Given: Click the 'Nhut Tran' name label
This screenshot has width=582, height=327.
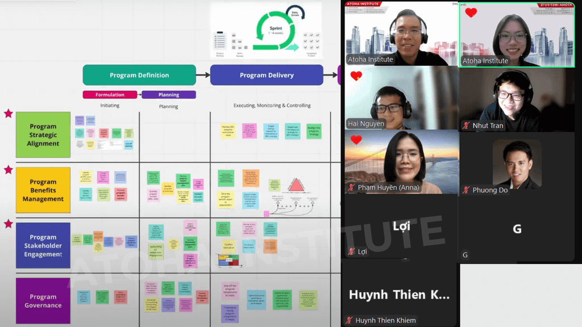Looking at the screenshot, I should [x=488, y=125].
